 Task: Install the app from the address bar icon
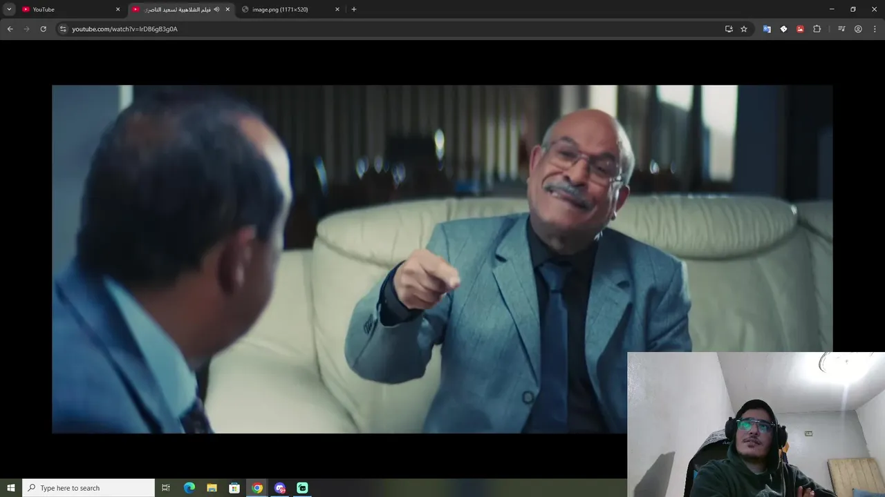pyautogui.click(x=729, y=29)
